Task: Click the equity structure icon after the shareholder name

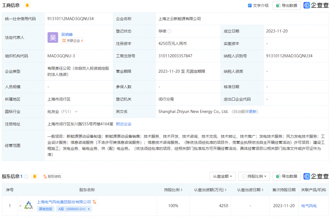Action: (x=95, y=202)
